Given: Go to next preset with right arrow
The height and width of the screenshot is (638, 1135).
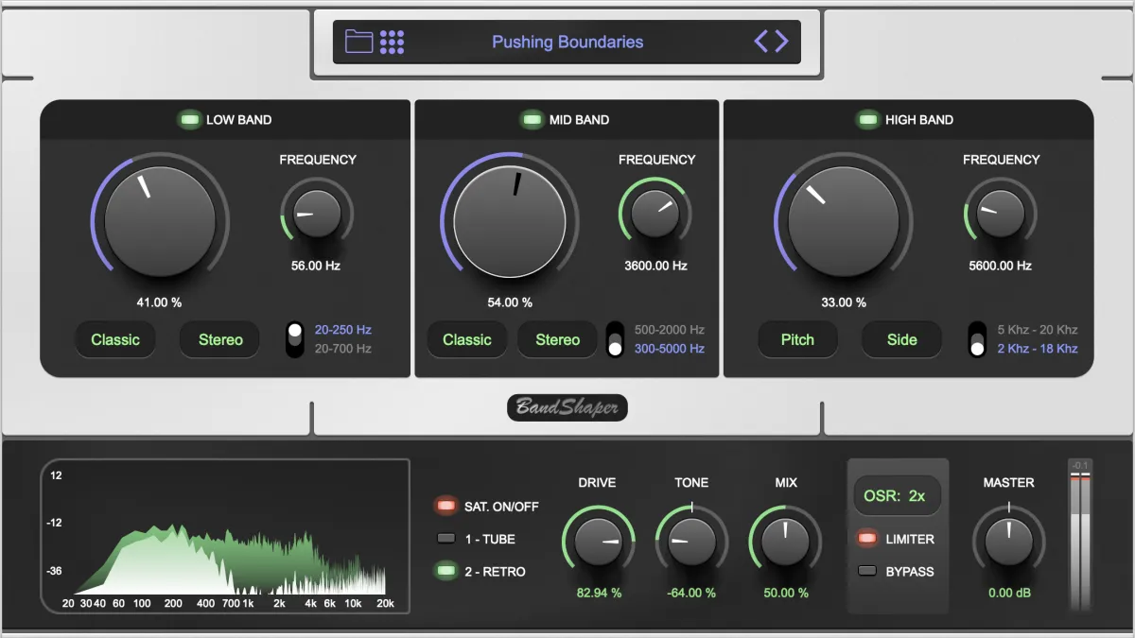Looking at the screenshot, I should tap(780, 41).
